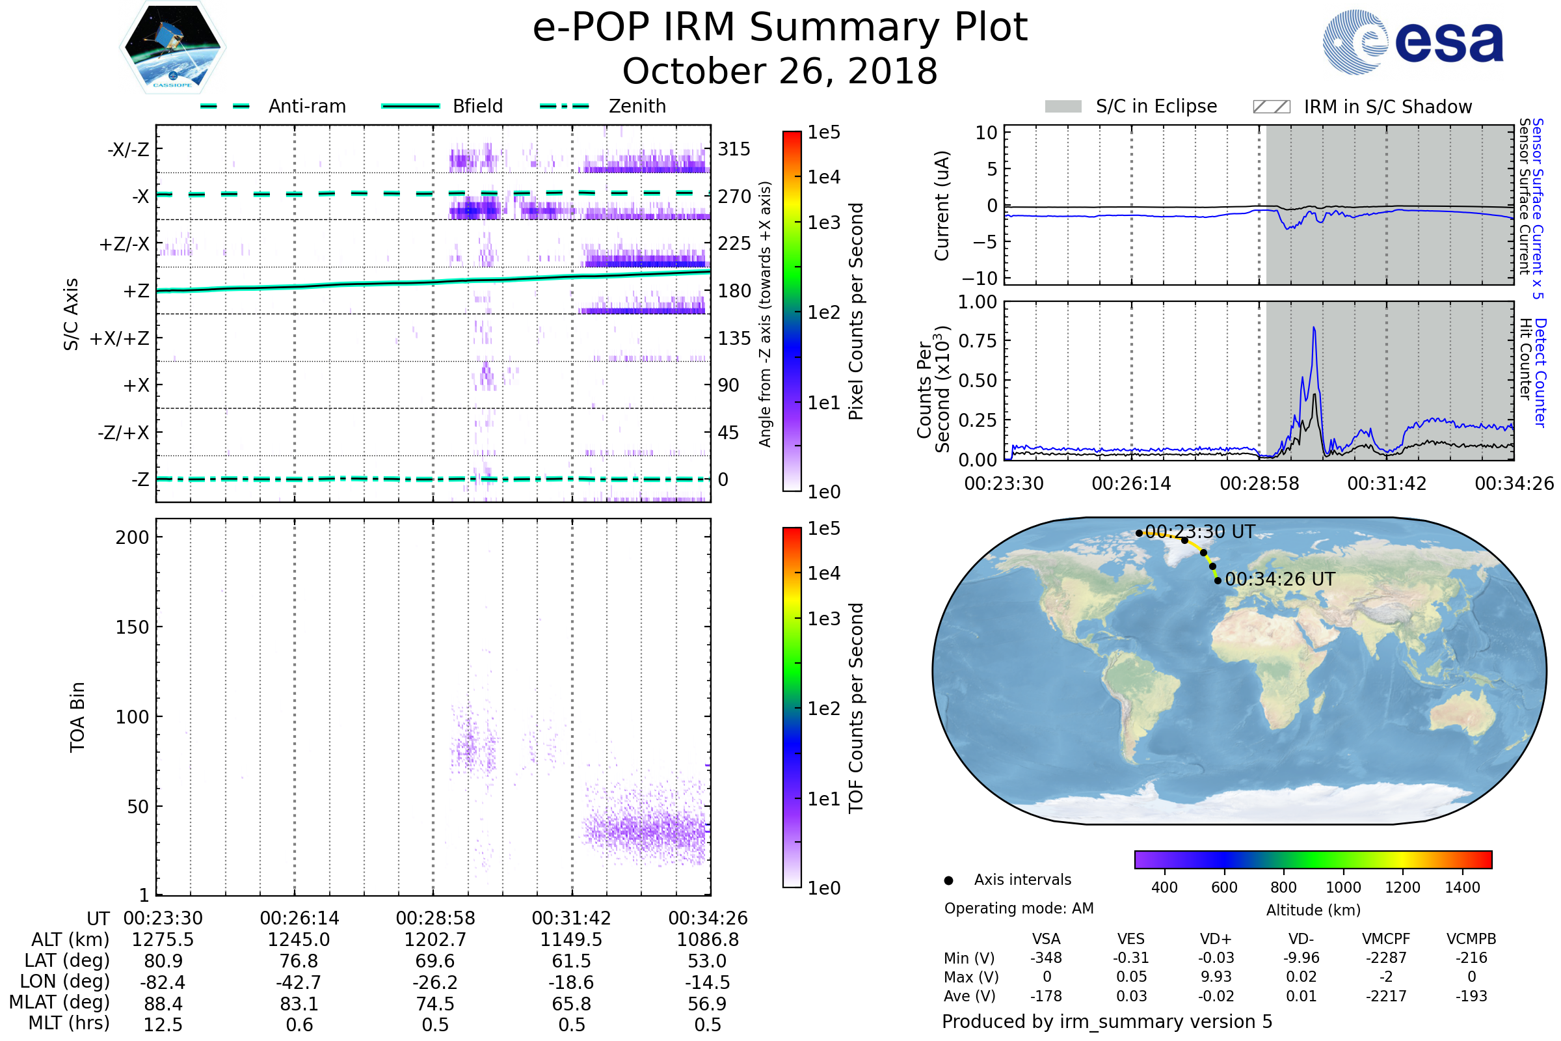Click the Altitude (km) horizontal colorbar
This screenshot has height=1041, width=1561.
(x=1313, y=859)
